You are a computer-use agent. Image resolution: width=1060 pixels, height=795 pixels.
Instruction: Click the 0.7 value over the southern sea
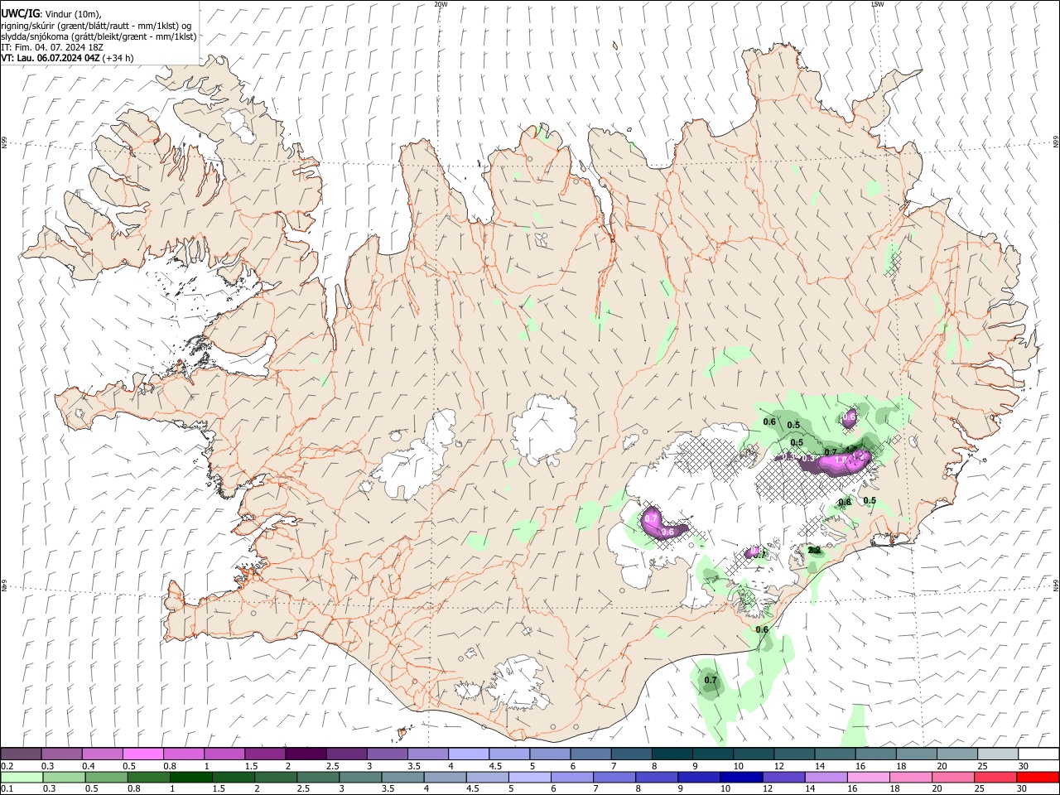[x=711, y=681]
